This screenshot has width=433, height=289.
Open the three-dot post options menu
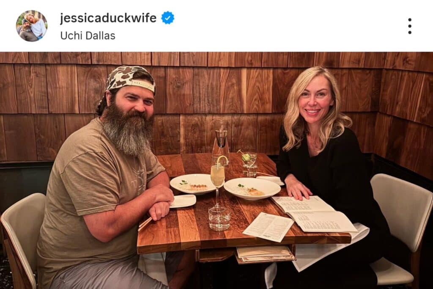pyautogui.click(x=409, y=26)
